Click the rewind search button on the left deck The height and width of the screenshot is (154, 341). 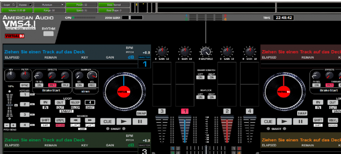pos(75,120)
